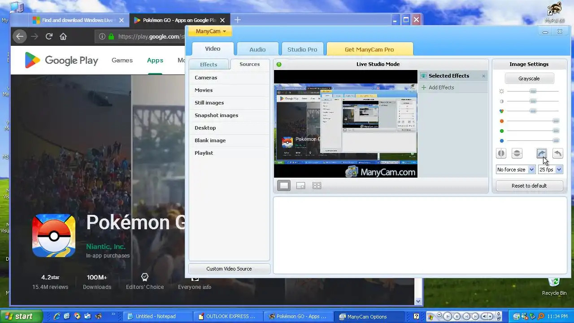The image size is (574, 323).
Task: Select Still images source
Action: tap(229, 103)
